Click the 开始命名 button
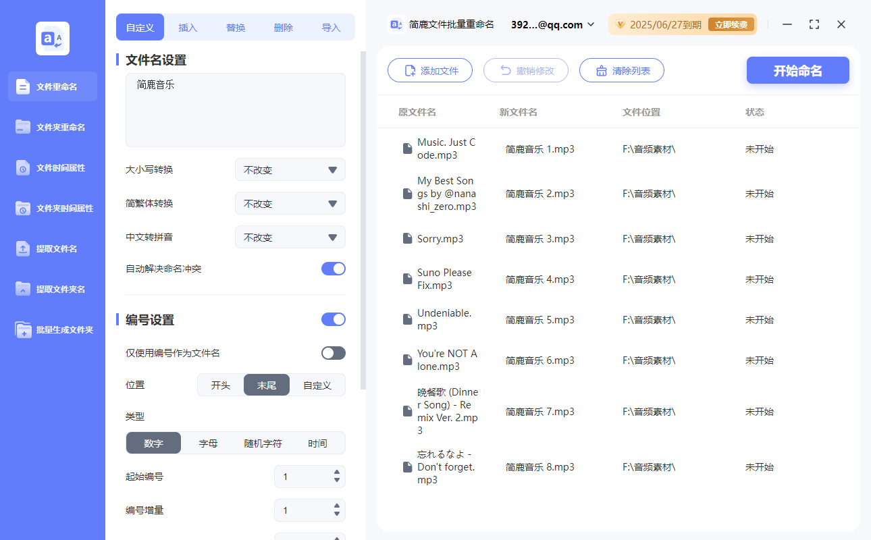This screenshot has height=540, width=871. (x=797, y=70)
